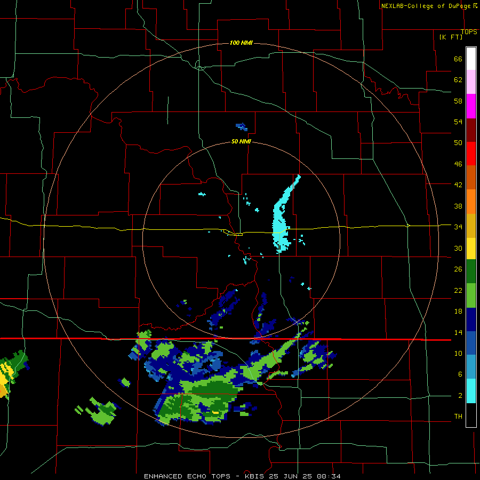This screenshot has height=480, width=480.
Task: Pick the cyan legend swatch
Action: click(x=471, y=391)
